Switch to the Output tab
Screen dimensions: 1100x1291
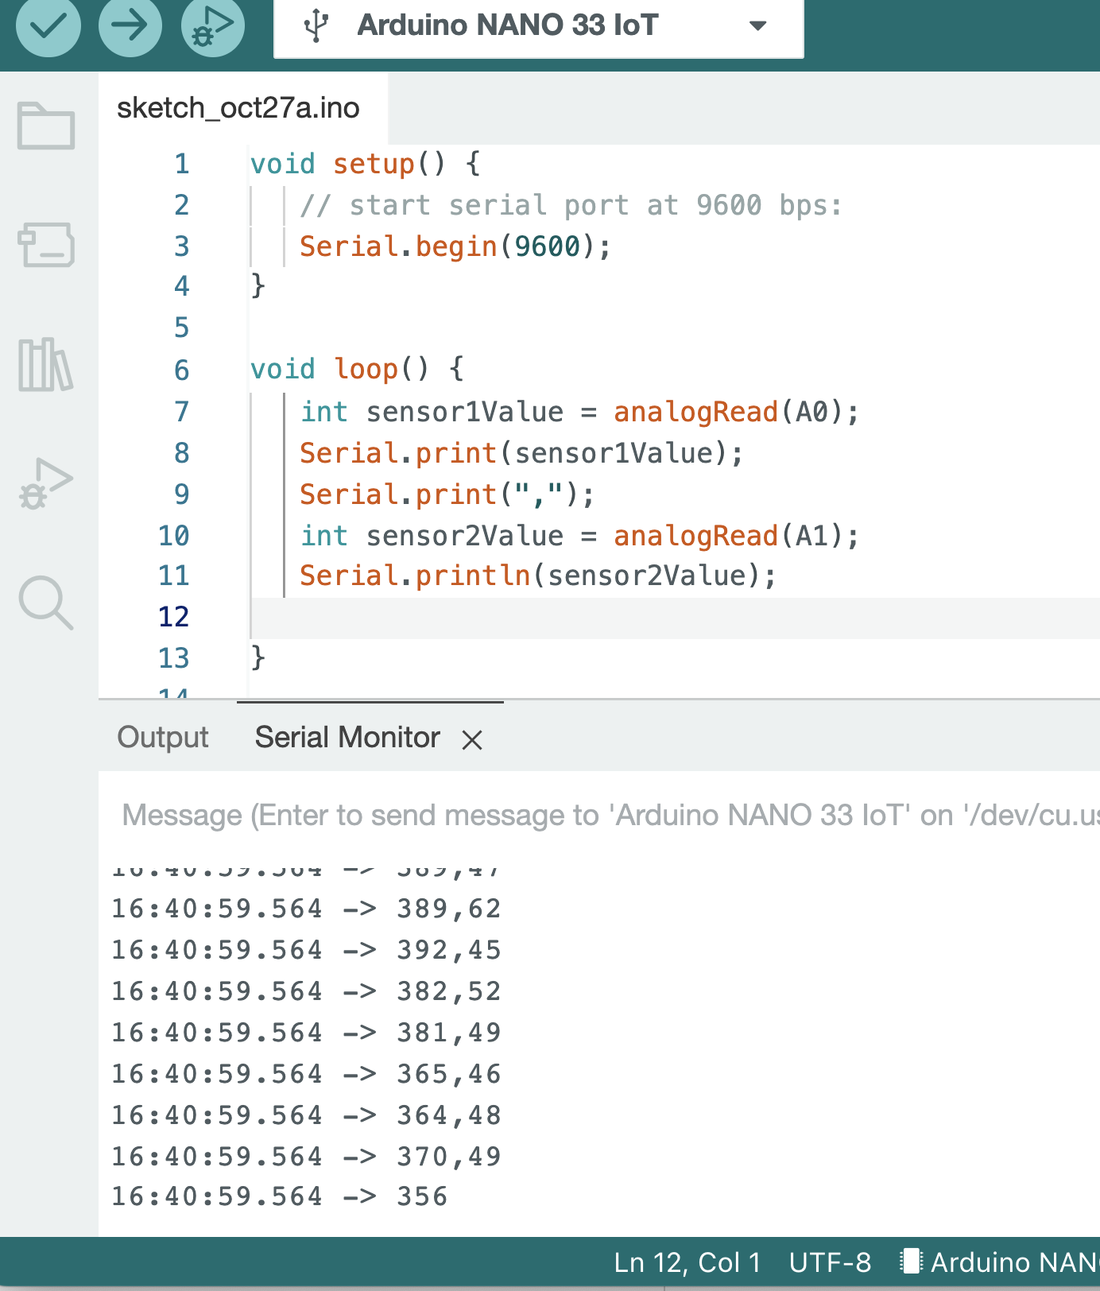(x=163, y=738)
